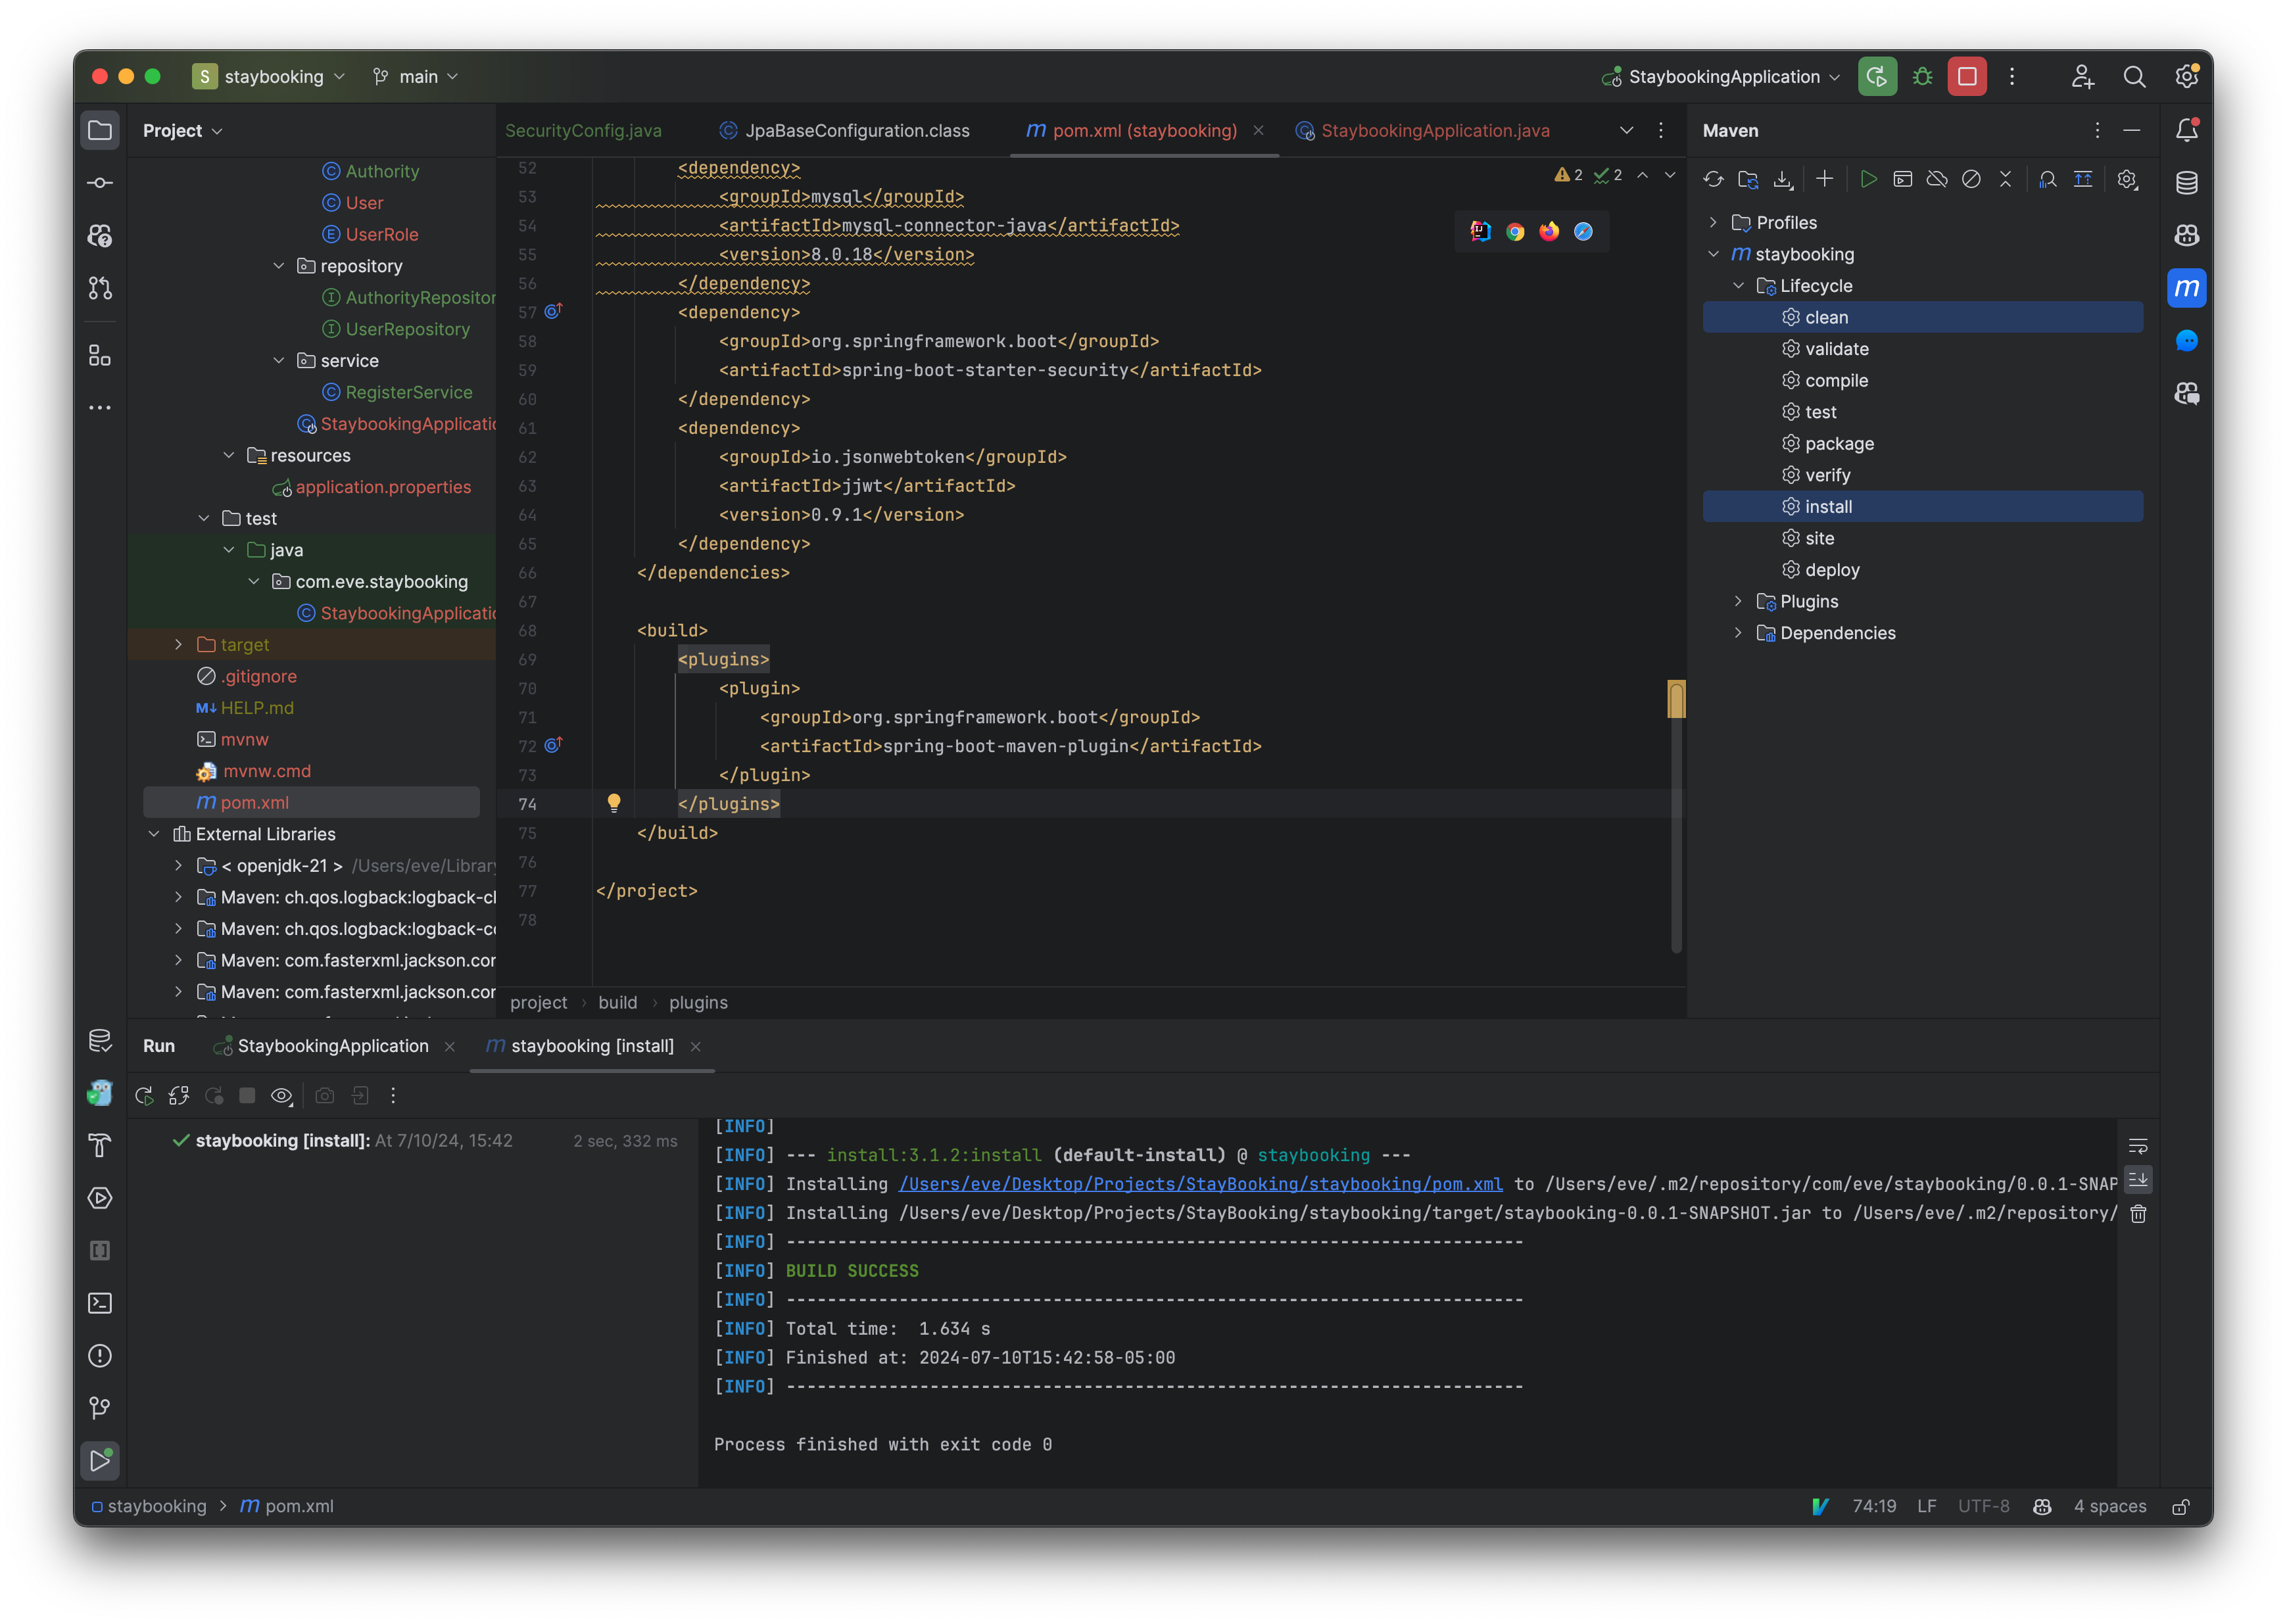Open Search Everywhere with the magnifier icon
This screenshot has height=1624, width=2287.
pyautogui.click(x=2134, y=76)
